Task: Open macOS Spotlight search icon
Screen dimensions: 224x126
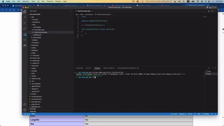Action: click(x=205, y=1)
